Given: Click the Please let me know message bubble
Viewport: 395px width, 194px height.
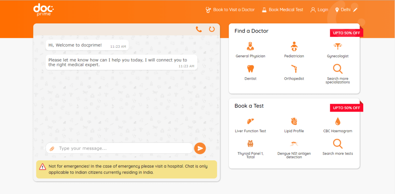Looking at the screenshot, I should pyautogui.click(x=121, y=62).
